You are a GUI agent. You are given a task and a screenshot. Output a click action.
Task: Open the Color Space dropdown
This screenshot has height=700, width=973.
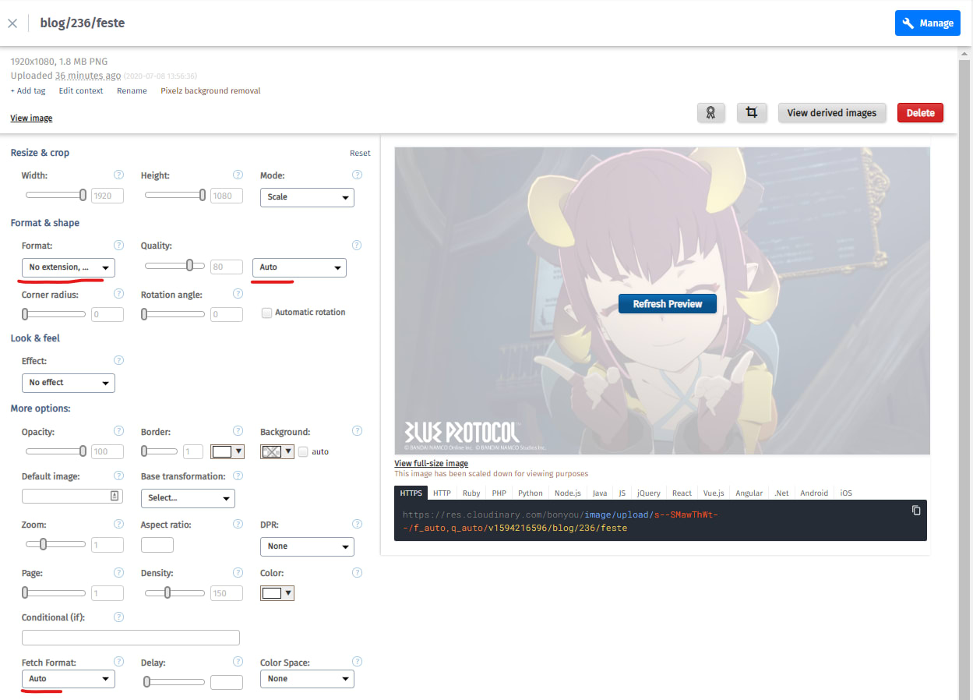point(307,679)
